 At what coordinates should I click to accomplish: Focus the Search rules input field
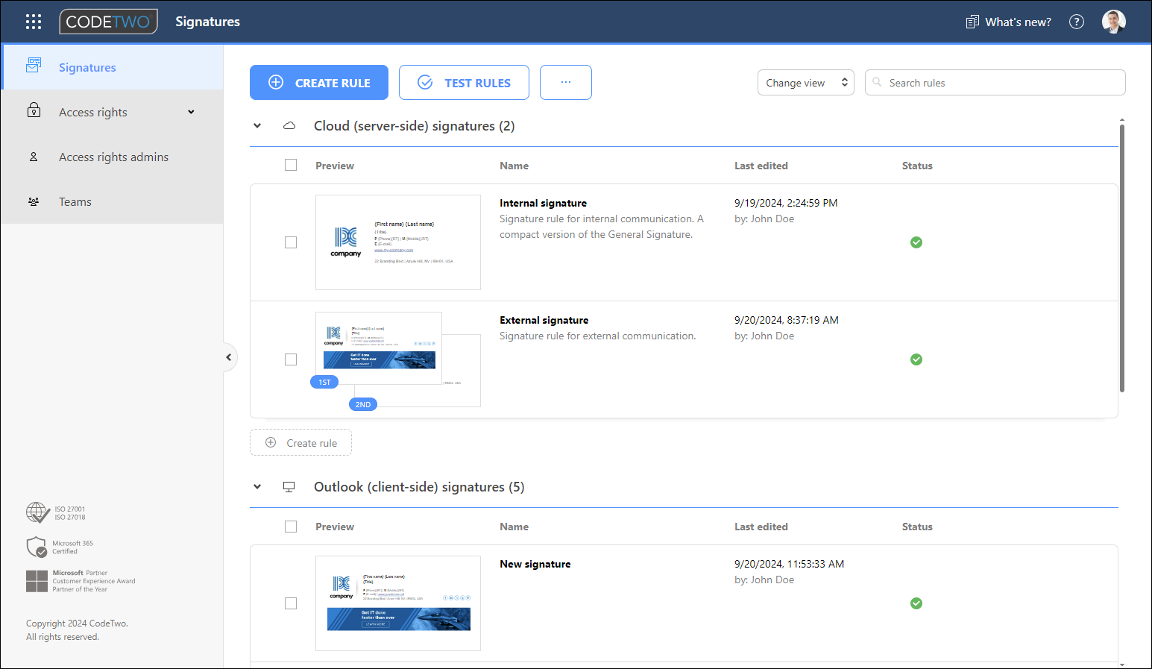(x=995, y=82)
